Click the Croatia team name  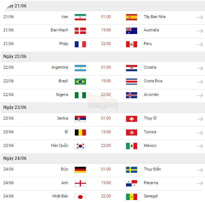(x=150, y=67)
